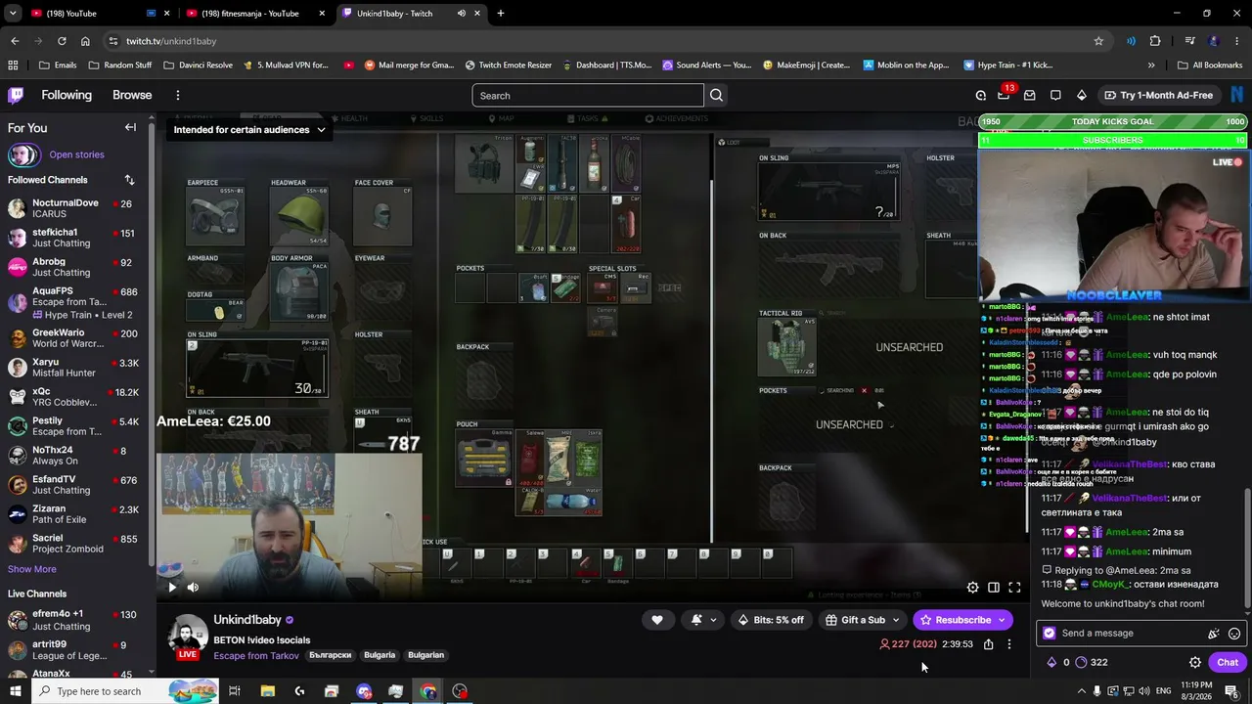Mute the Unkind1baby Twitch browser tab
Viewport: 1252px width, 704px height.
(462, 14)
